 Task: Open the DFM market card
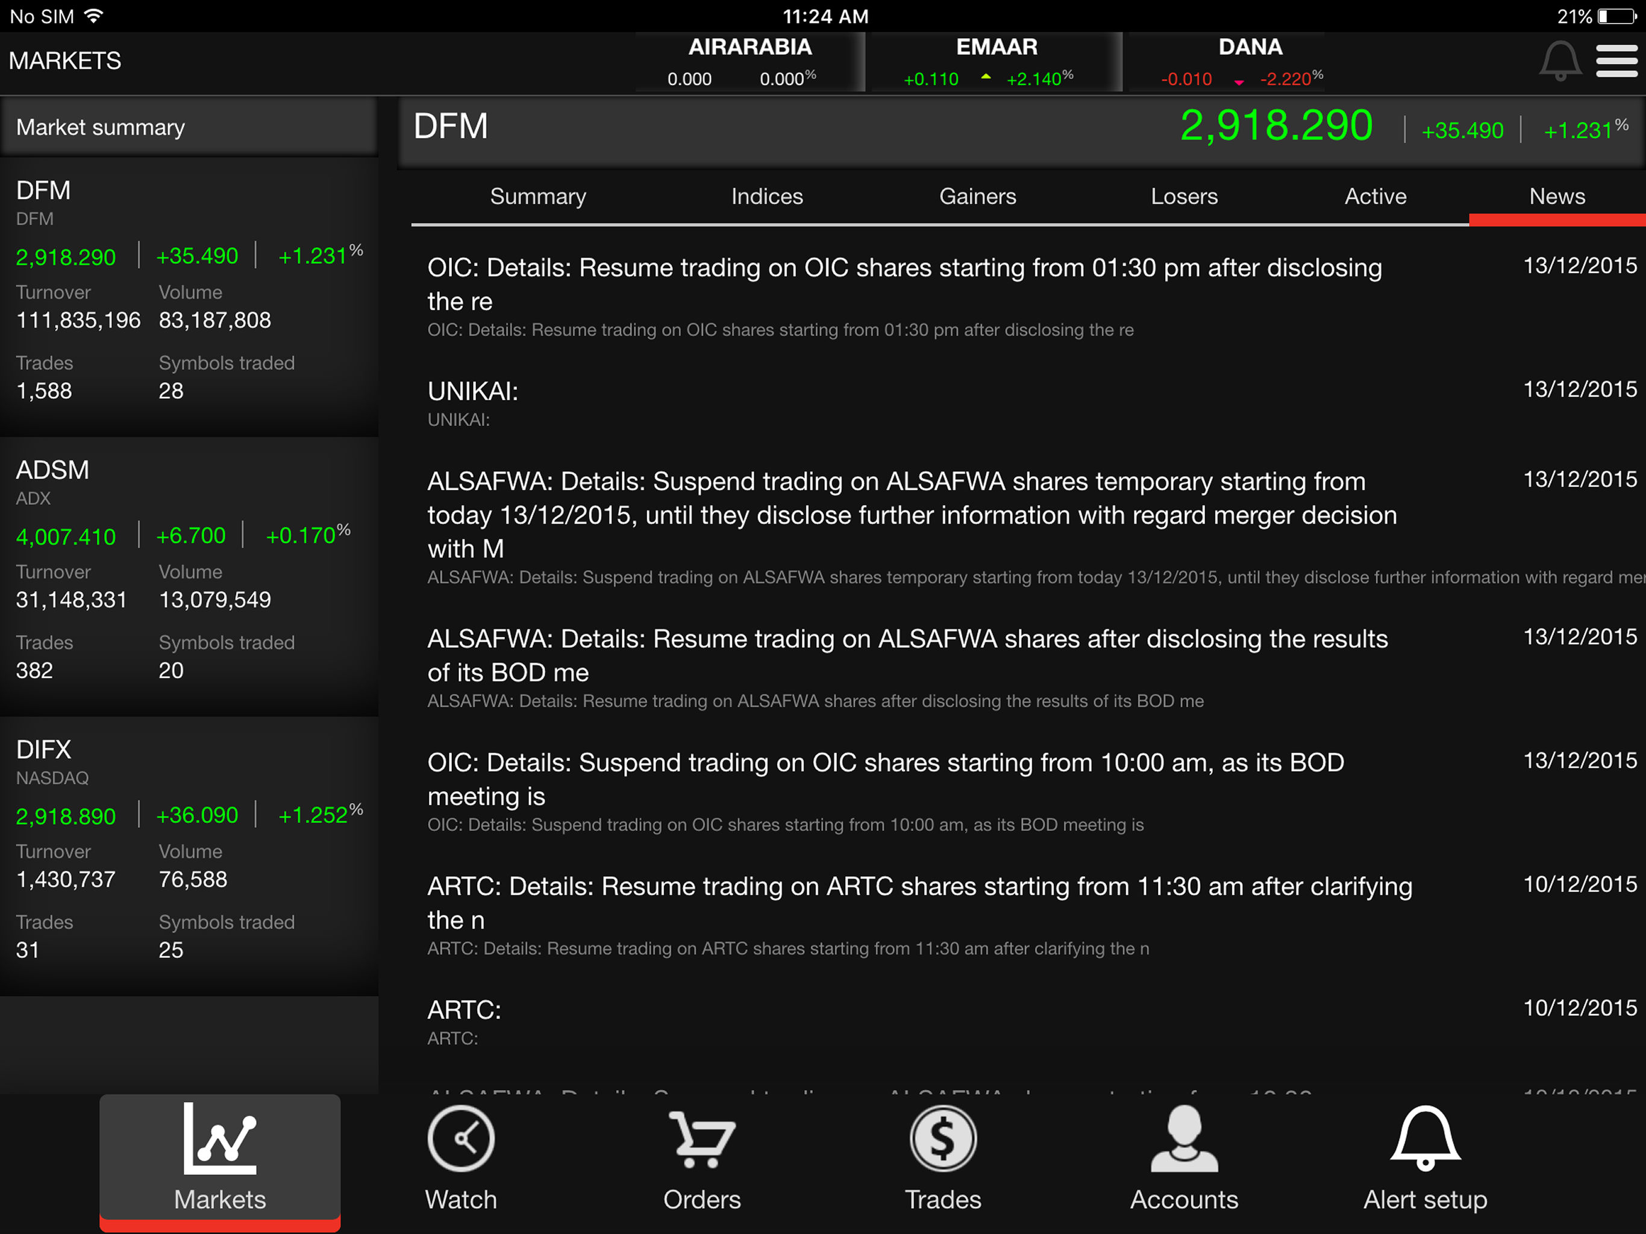pos(189,296)
